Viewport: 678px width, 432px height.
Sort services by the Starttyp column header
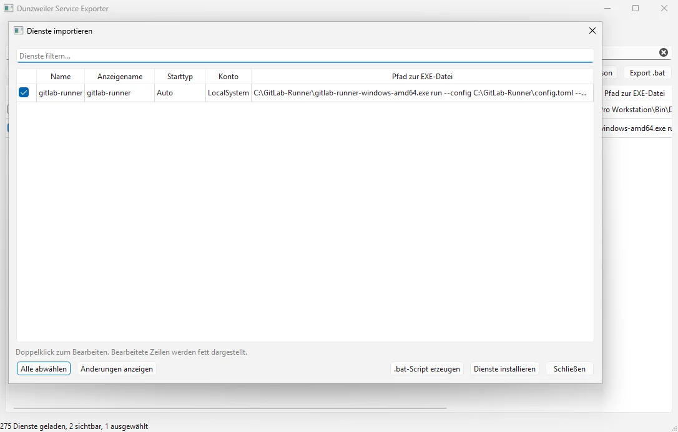click(180, 76)
